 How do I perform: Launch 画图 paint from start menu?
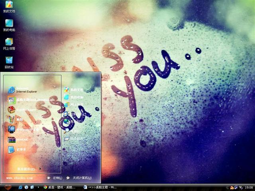16,119
